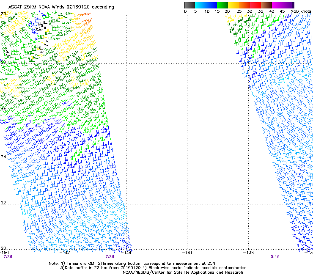The height and width of the screenshot is (275, 313).
Task: Click the magenta-purple 40-50 knots legend swatch
Action: pos(283,5)
